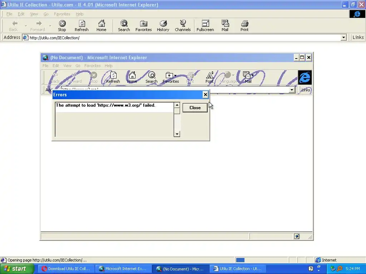
Task: Open Favorites in the No Document window
Action: [x=169, y=77]
